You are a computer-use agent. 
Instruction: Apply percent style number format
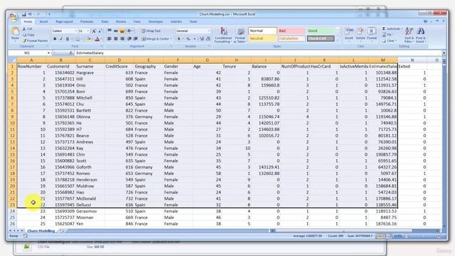tap(188, 38)
